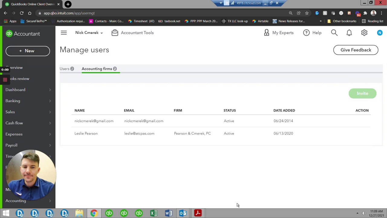Click the webcam video thumbnail

click(30, 175)
